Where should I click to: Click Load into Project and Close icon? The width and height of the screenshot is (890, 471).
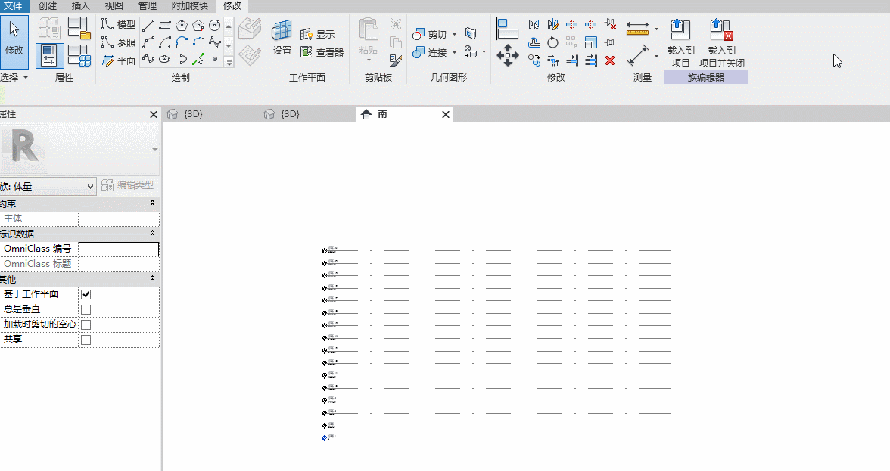(721, 43)
